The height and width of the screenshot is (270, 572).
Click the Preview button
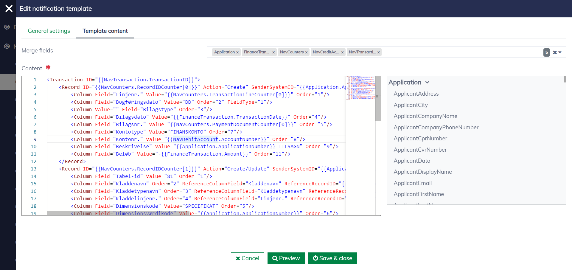pos(286,258)
